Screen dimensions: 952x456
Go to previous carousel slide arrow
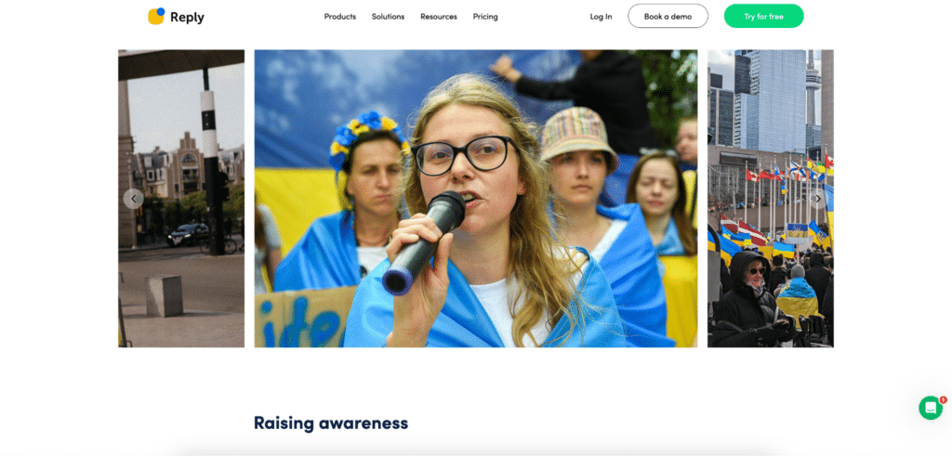pyautogui.click(x=134, y=199)
